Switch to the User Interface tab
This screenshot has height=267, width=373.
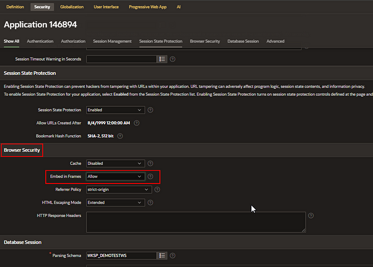106,7
